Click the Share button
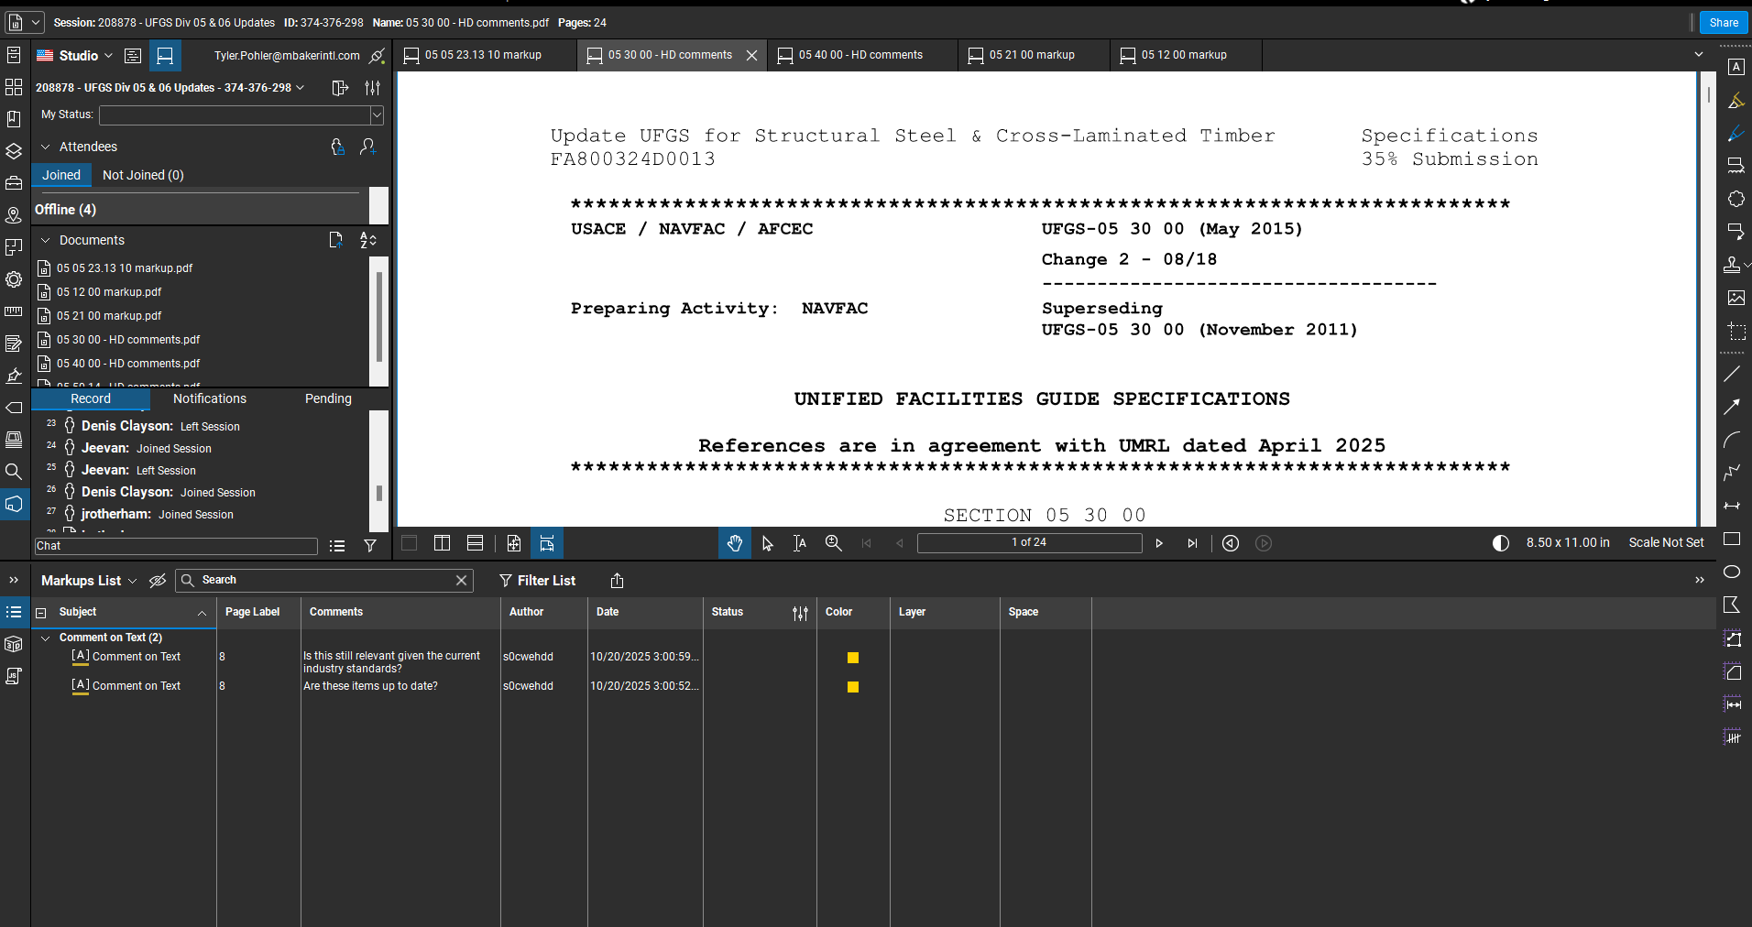This screenshot has height=927, width=1752. 1723,23
